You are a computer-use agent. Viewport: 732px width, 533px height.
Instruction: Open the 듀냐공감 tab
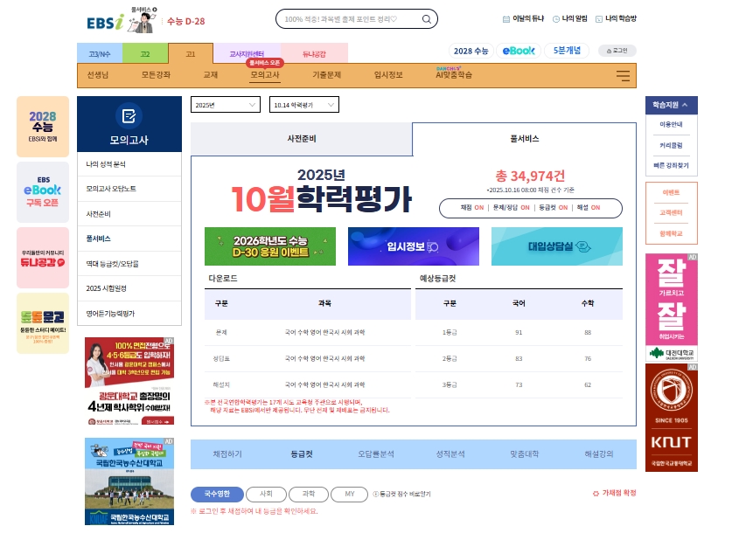[x=314, y=53]
